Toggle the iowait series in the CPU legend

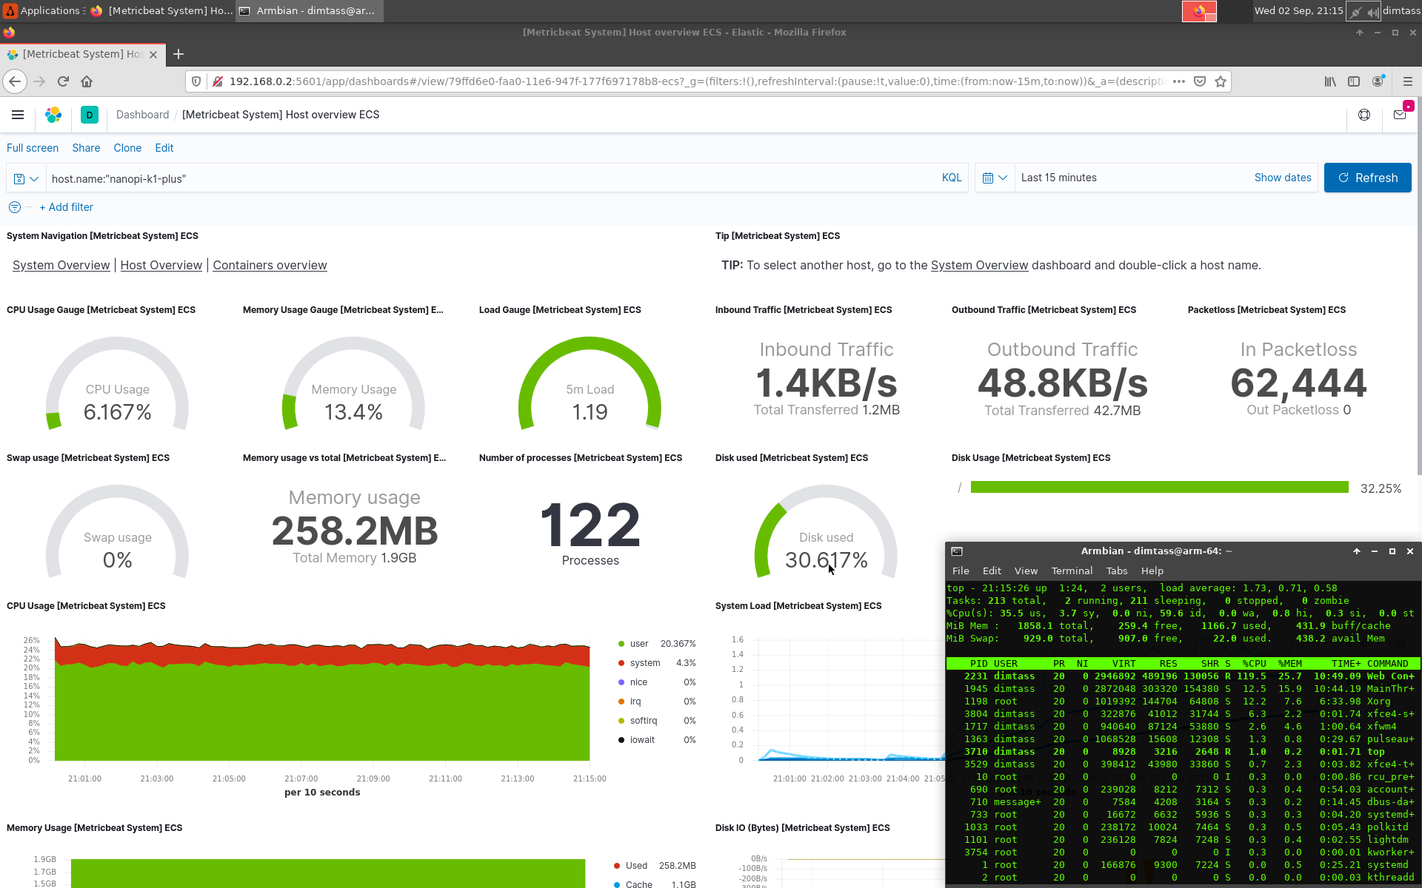click(x=641, y=740)
